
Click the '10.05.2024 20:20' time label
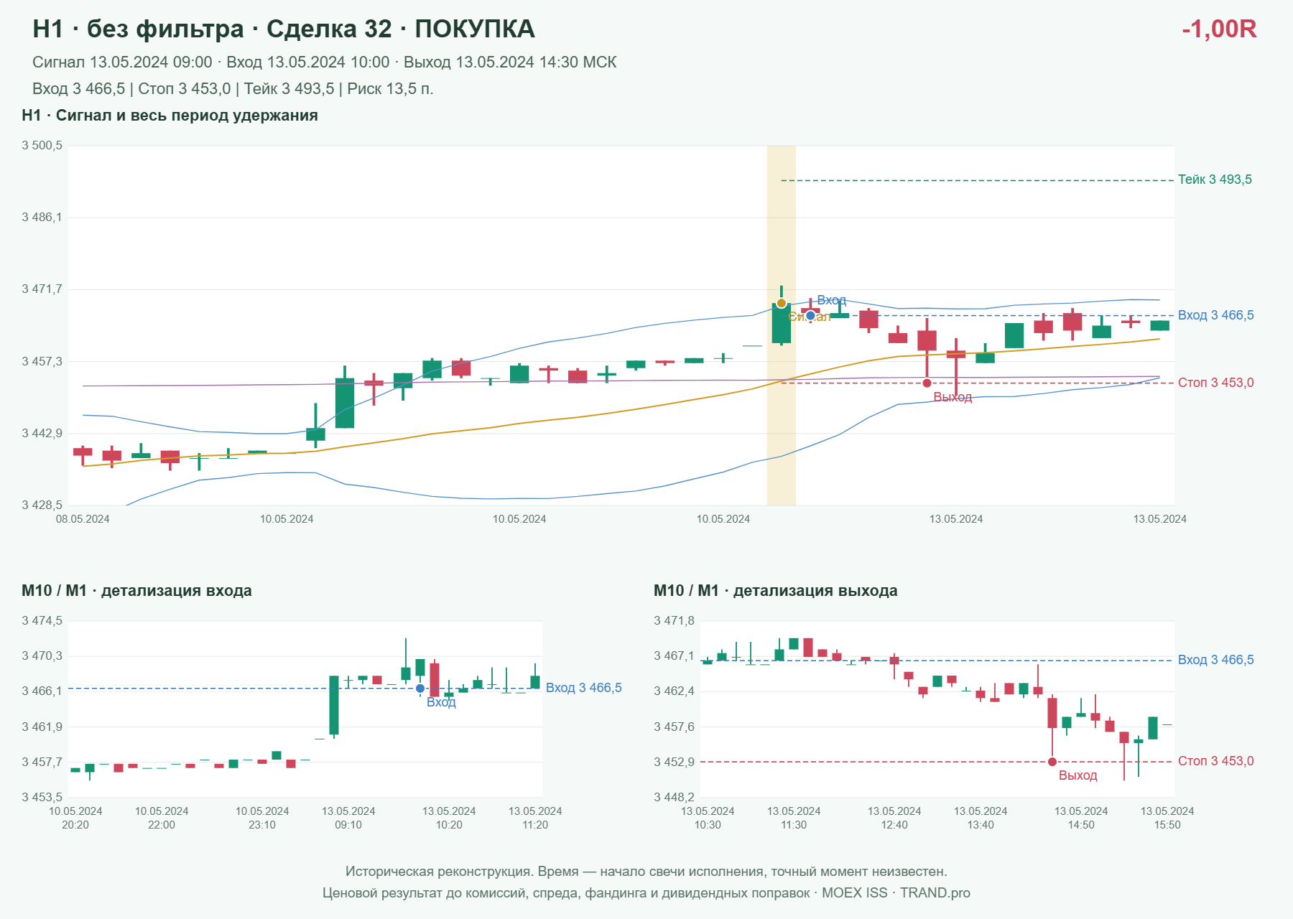pos(75,818)
